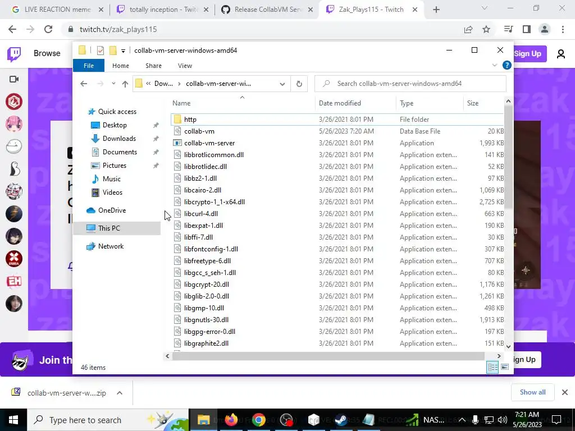Click the Explorer vertical scrollbar thumb

pos(508,158)
